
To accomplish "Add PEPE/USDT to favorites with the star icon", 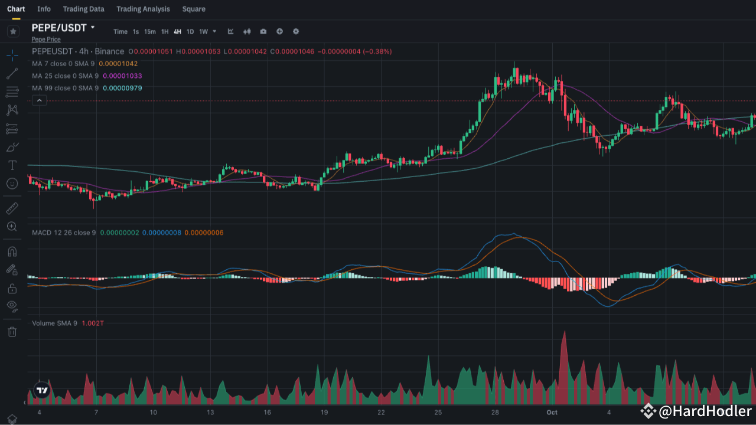I will click(x=13, y=31).
